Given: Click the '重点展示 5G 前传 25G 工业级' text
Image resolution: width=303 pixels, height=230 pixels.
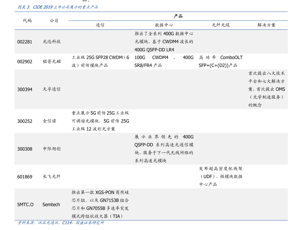Looking at the screenshot, I should tap(100, 113).
